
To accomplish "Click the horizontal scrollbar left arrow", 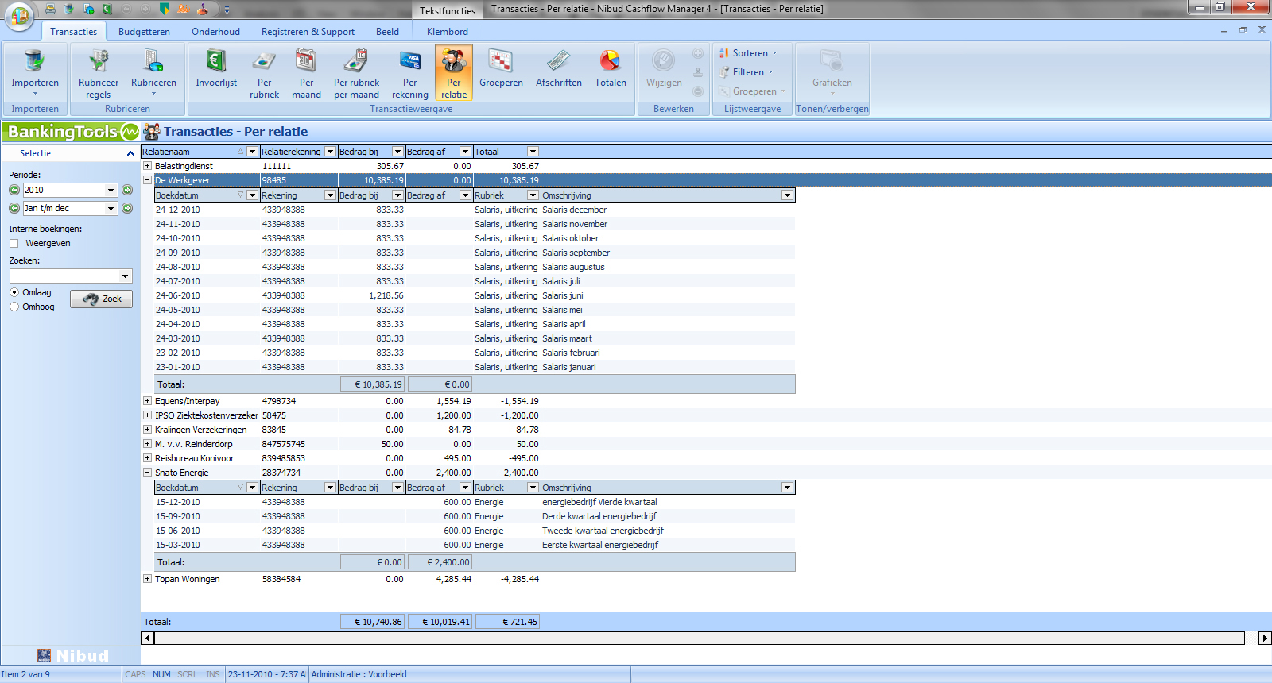I will tap(147, 638).
